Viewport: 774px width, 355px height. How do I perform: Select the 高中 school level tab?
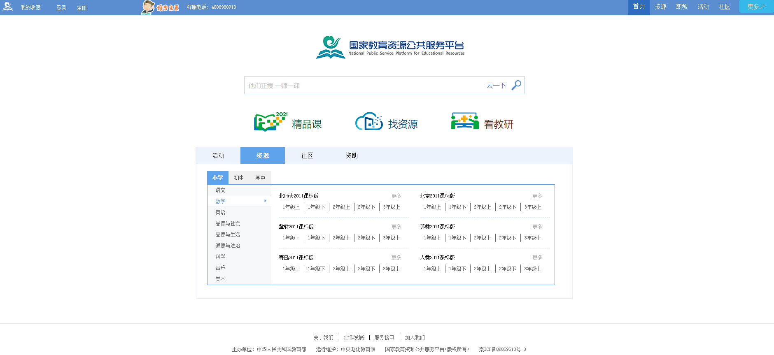pos(260,178)
